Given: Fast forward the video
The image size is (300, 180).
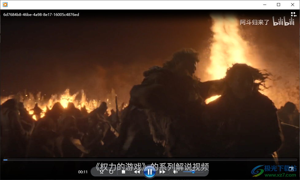Looking at the screenshot, I should pos(163,172).
